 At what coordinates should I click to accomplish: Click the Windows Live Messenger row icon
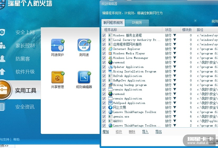(x=110, y=58)
